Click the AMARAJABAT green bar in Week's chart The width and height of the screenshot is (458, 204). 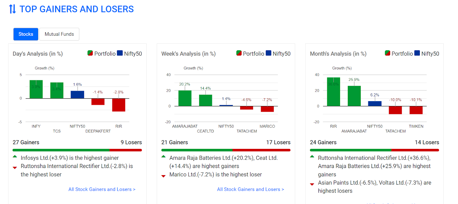point(185,98)
